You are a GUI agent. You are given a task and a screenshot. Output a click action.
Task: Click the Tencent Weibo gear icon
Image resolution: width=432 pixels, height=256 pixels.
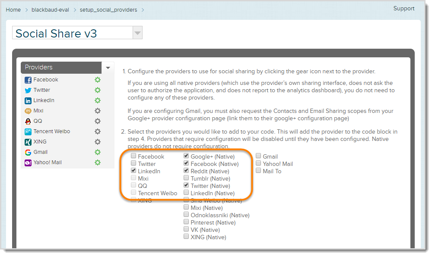tap(98, 131)
